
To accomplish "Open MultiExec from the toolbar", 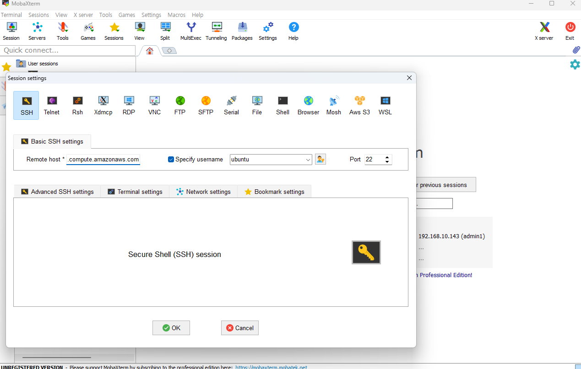I will 191,31.
